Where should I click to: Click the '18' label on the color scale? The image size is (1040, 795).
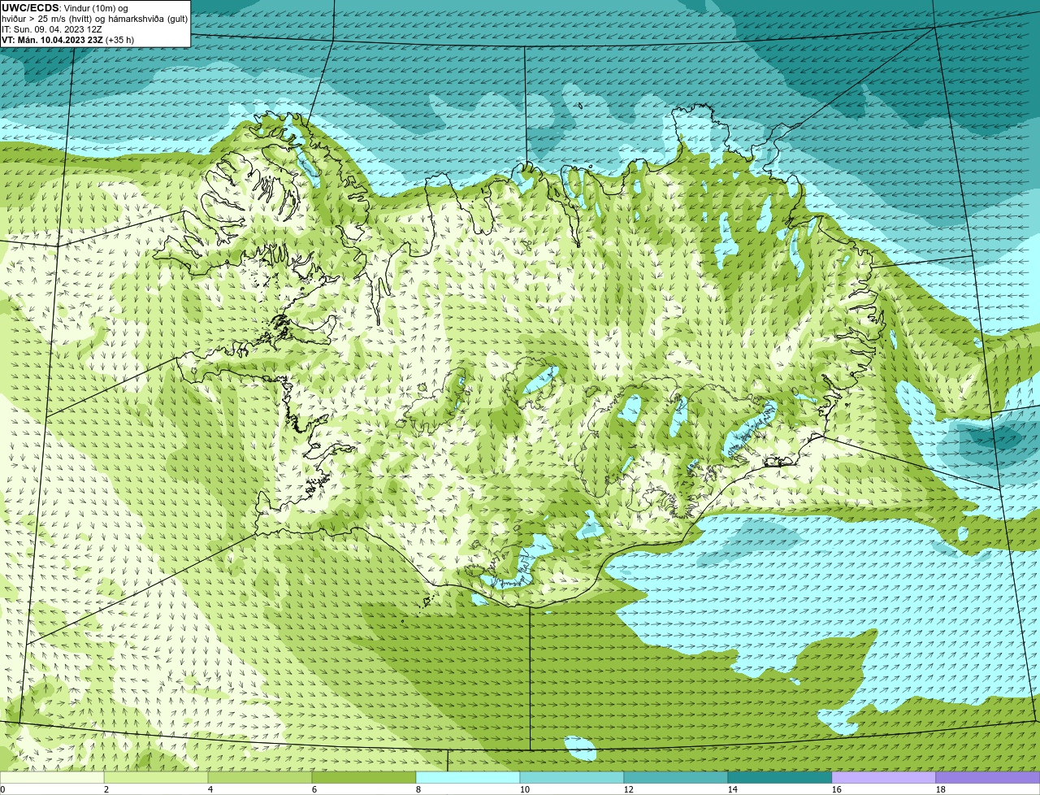941,789
